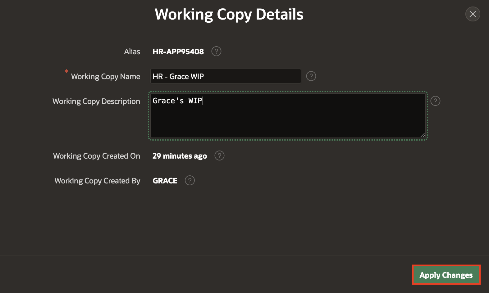
Task: Click the Working Copy Created By label
Action: (x=97, y=181)
